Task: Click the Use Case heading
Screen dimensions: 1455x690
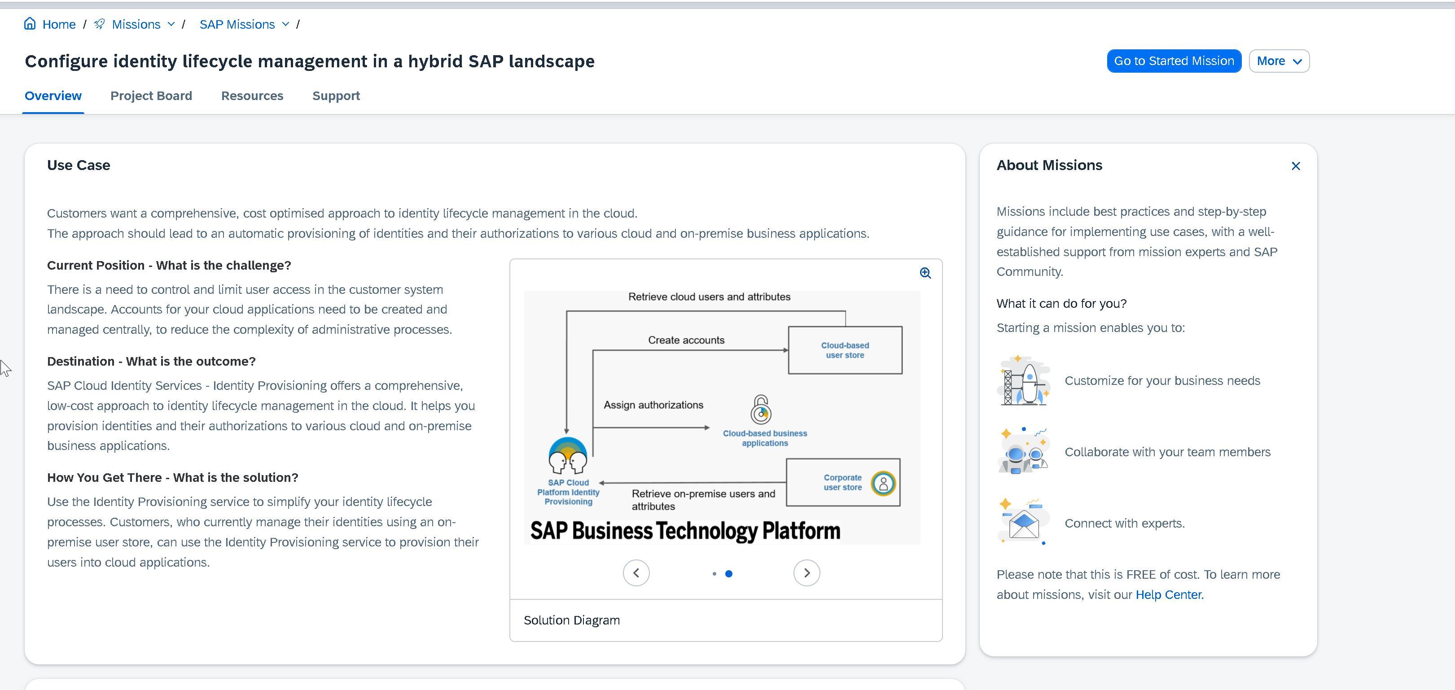Action: click(79, 166)
